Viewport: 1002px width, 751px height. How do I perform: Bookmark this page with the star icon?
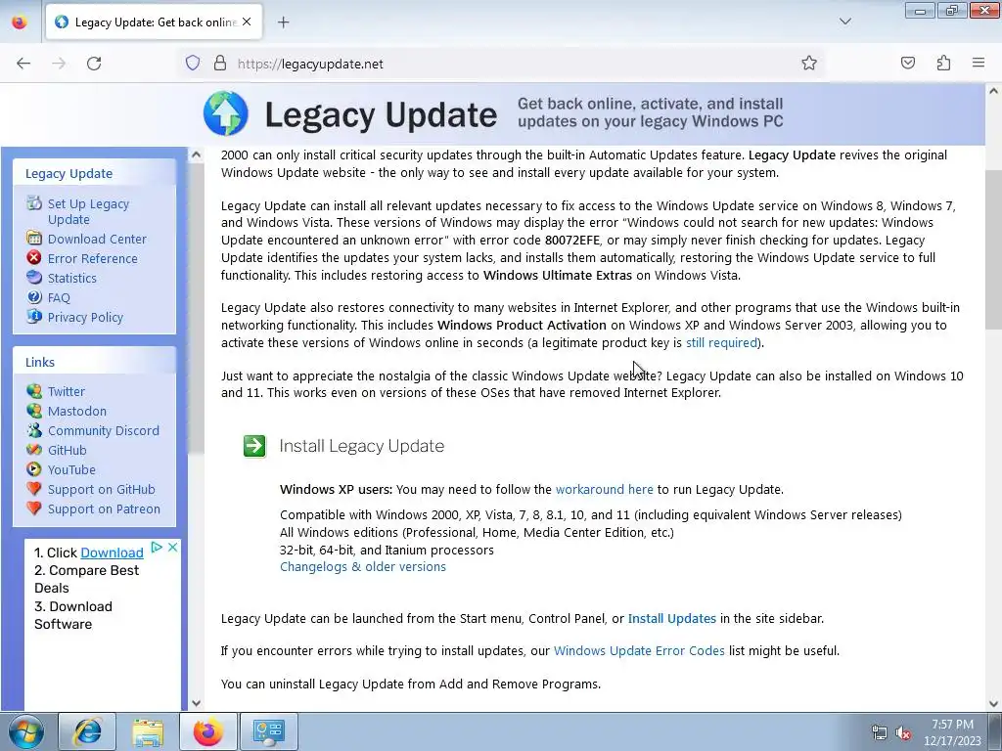point(809,63)
